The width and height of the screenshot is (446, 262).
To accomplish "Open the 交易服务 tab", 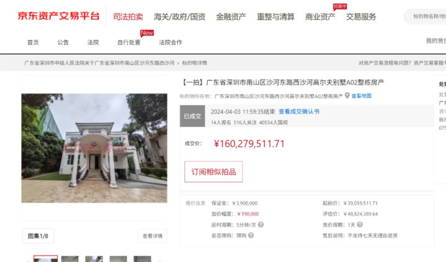I will pos(361,17).
